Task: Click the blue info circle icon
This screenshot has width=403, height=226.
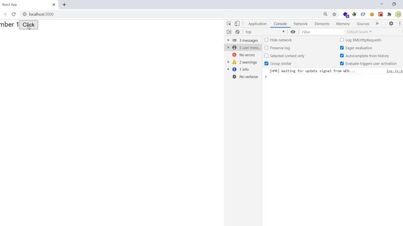Action: click(234, 69)
